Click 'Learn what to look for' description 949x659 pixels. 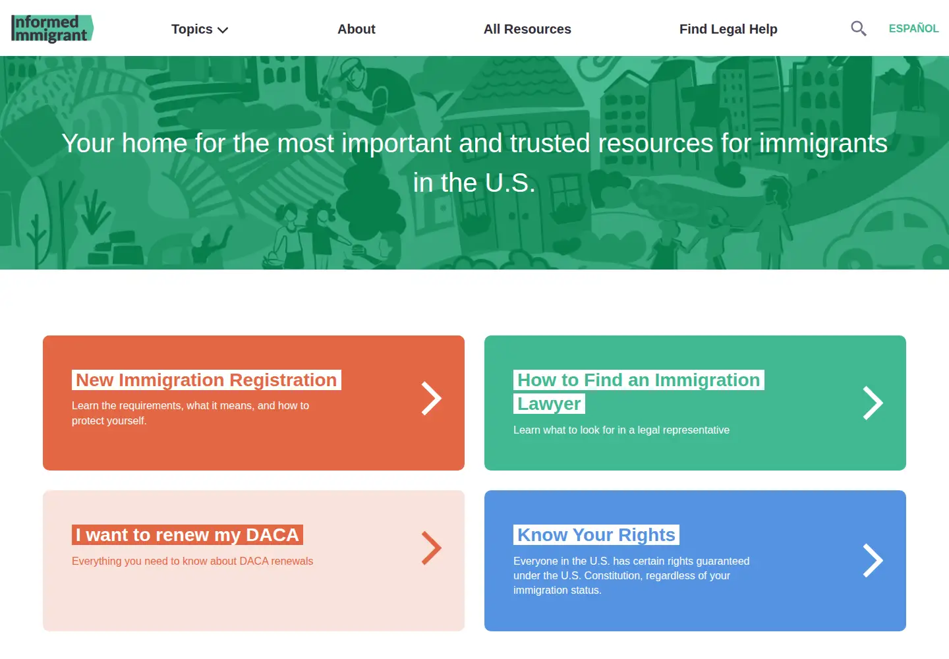[621, 430]
